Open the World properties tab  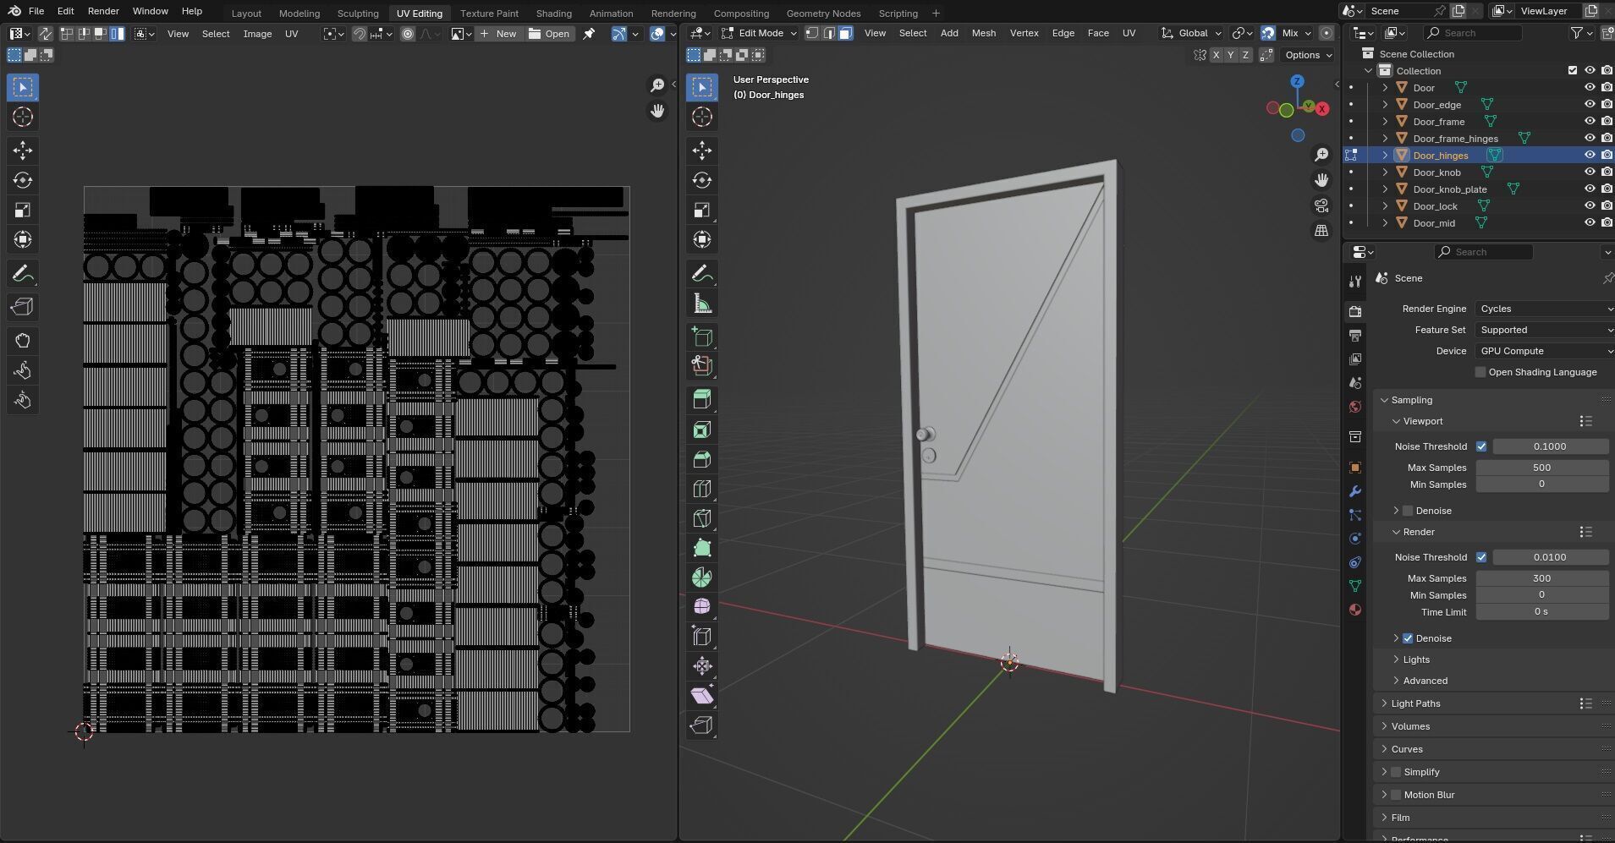pyautogui.click(x=1355, y=407)
